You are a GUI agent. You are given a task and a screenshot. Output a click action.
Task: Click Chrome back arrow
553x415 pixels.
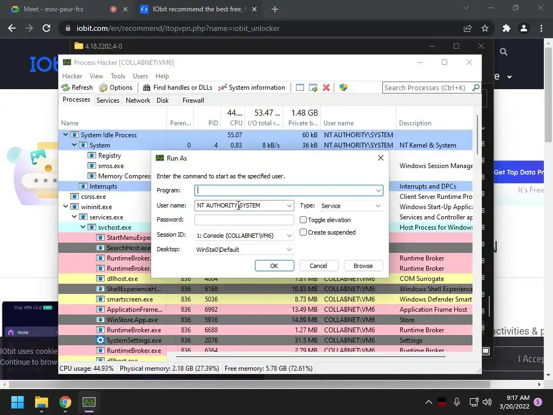pos(12,28)
